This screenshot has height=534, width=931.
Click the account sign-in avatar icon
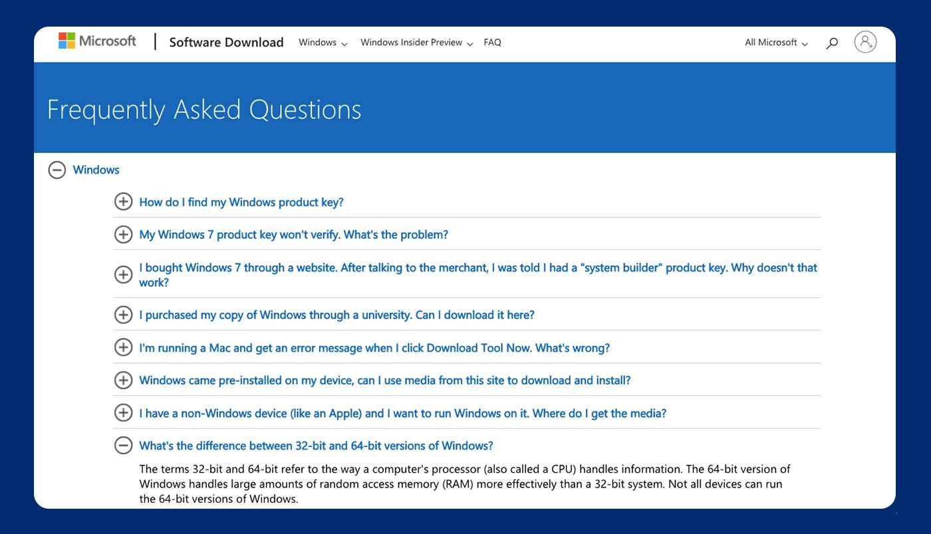[x=865, y=42]
